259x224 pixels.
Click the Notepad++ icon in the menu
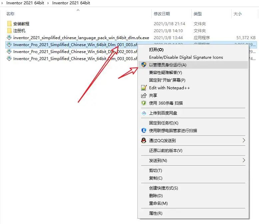(144, 88)
